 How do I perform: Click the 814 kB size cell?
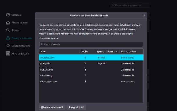[101, 58]
